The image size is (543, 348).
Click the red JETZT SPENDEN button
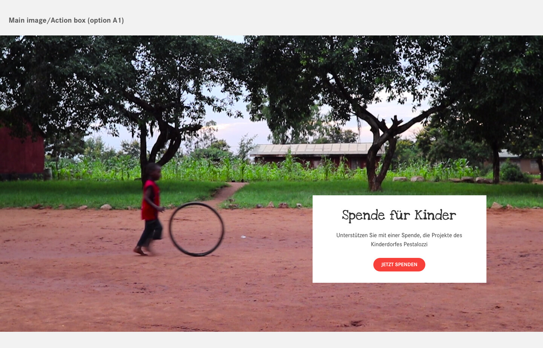[399, 265]
